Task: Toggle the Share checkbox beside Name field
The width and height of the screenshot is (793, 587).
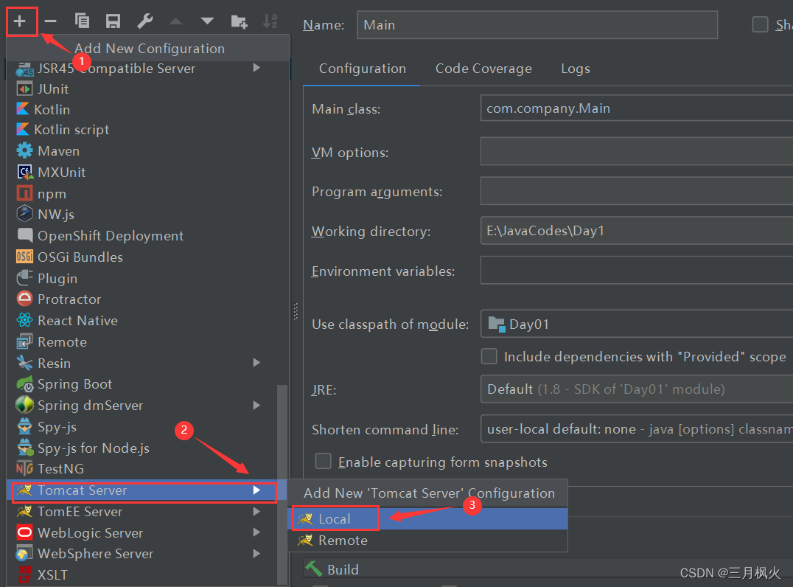Action: pos(760,24)
